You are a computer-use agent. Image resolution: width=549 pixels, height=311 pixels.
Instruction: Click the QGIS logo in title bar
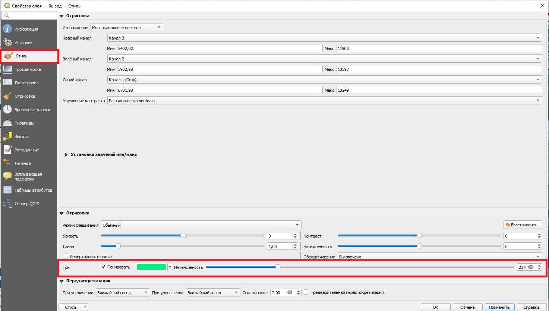7,6
